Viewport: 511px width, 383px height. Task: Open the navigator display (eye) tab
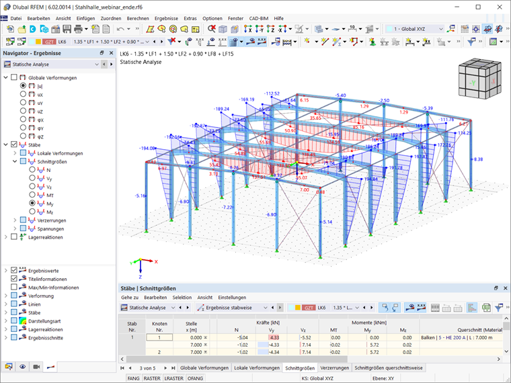[22, 367]
